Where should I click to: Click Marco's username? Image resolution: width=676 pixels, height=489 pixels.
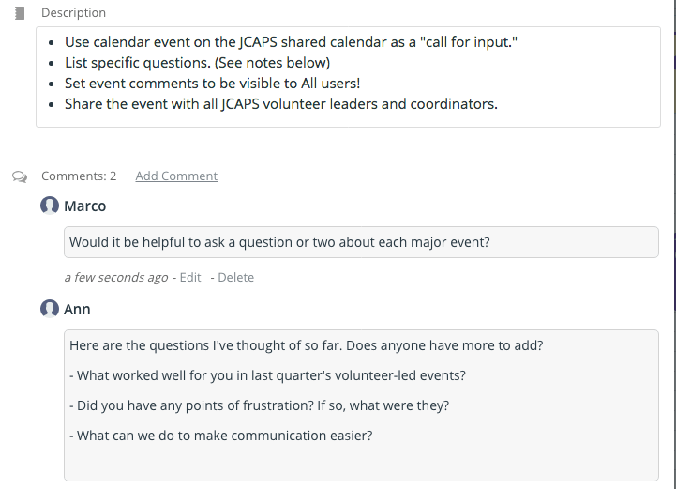tap(85, 206)
